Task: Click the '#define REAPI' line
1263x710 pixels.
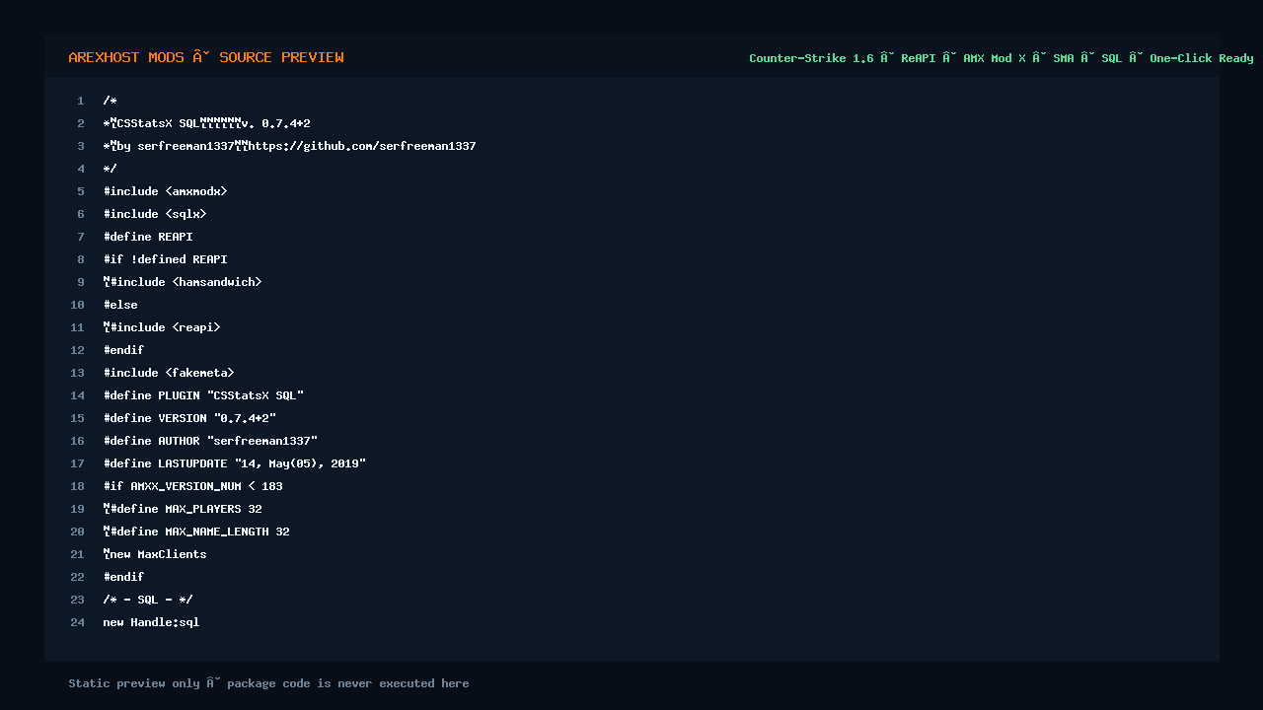Action: point(148,237)
